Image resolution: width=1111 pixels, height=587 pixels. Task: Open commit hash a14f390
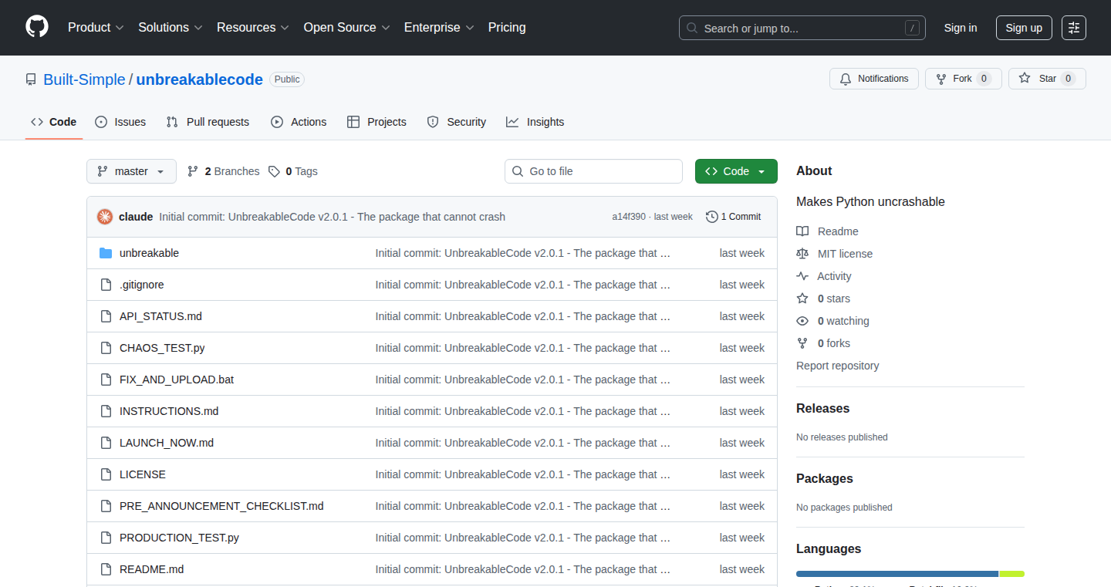tap(629, 217)
